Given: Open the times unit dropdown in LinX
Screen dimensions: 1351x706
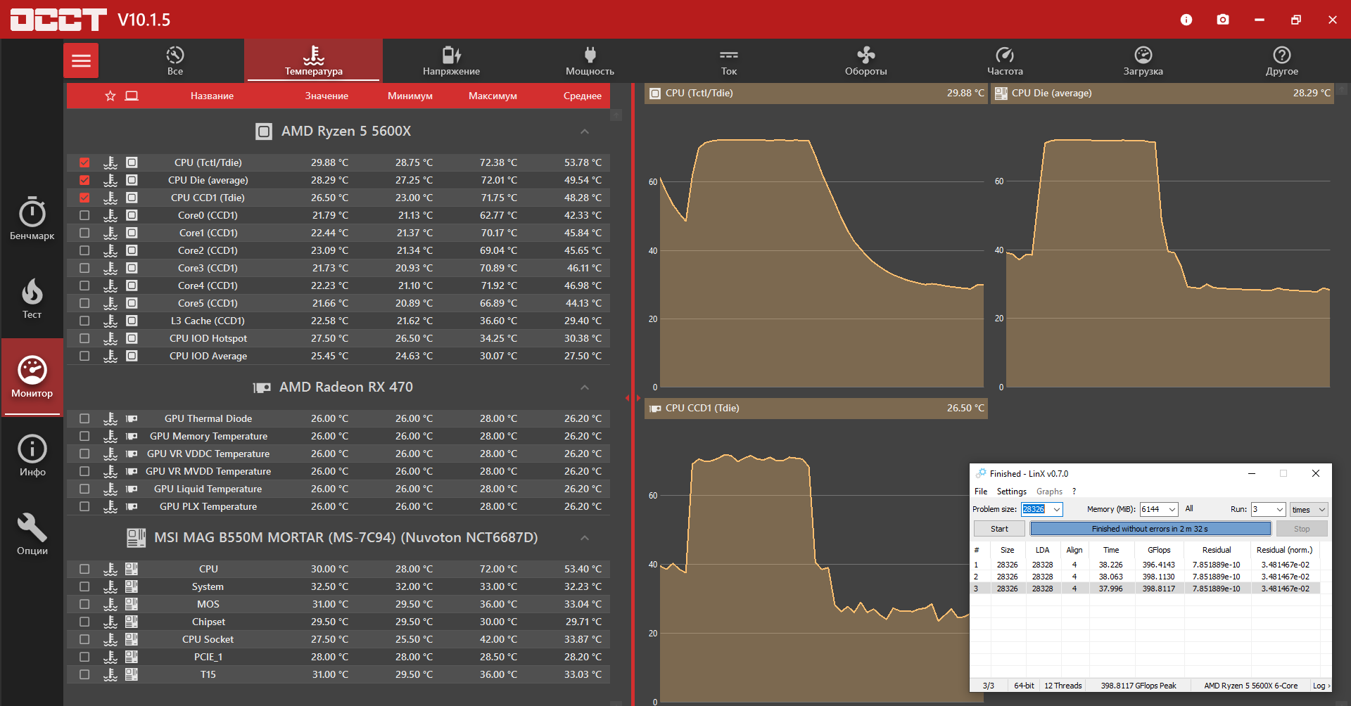Looking at the screenshot, I should point(1322,509).
